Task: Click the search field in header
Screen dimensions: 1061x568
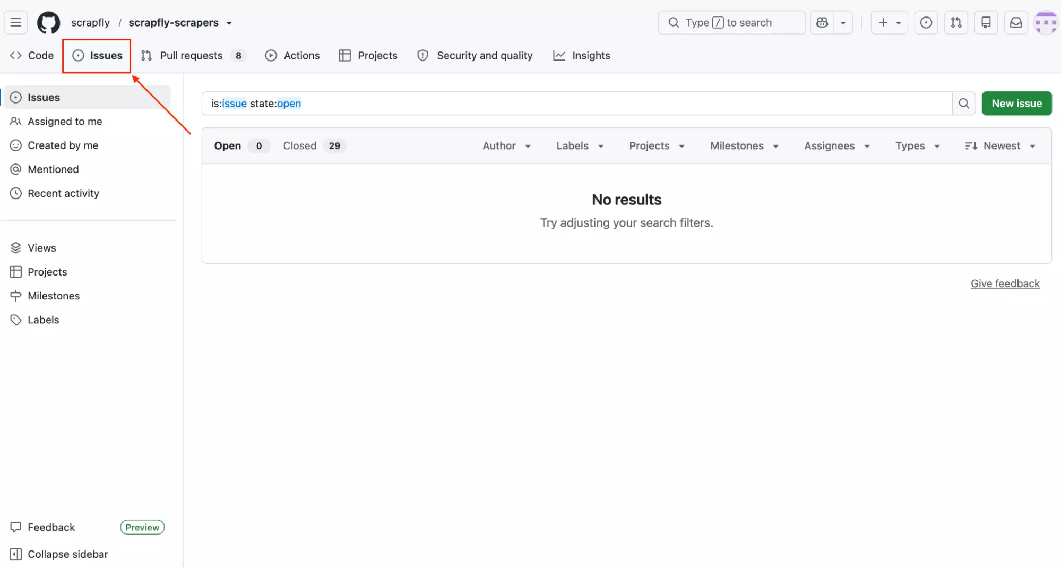Action: tap(731, 22)
